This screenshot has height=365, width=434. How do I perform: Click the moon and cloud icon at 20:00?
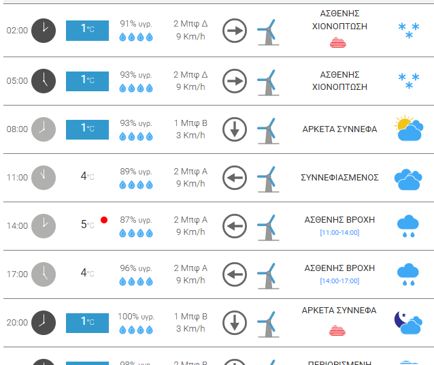(x=407, y=323)
